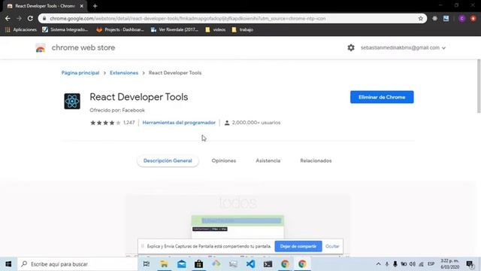Click the page vertical scrollbar
Viewport: 481px width, 271px height.
(479, 86)
